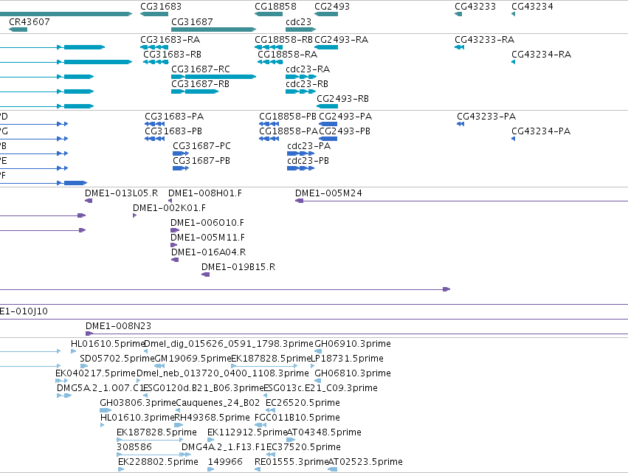Select EST SD05702.5prime
This screenshot has height=473, width=628.
pyautogui.click(x=84, y=366)
